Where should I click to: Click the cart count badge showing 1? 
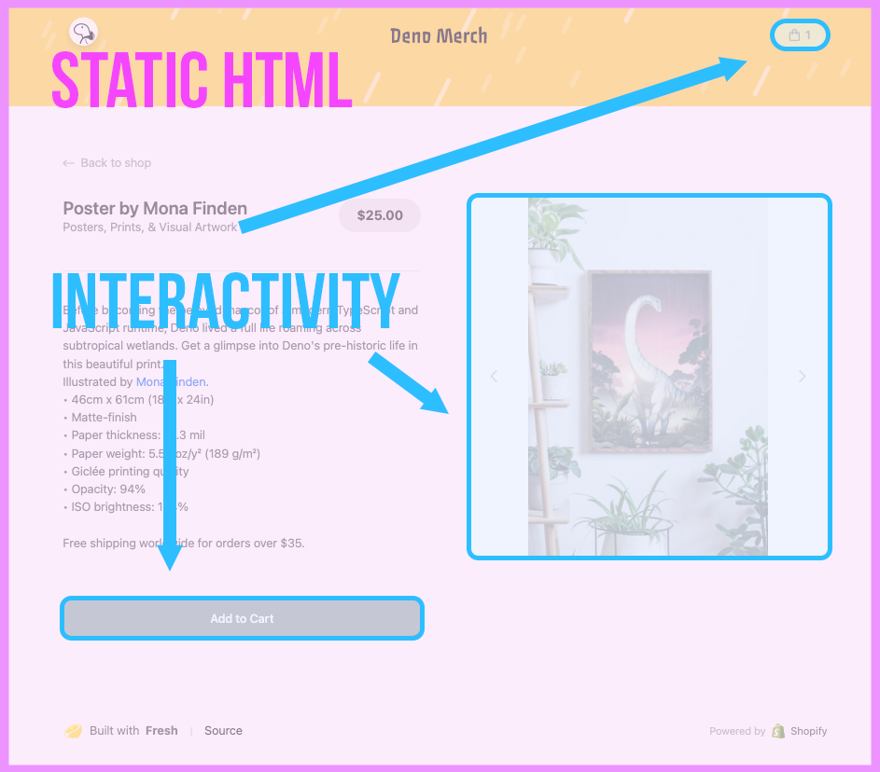[808, 34]
